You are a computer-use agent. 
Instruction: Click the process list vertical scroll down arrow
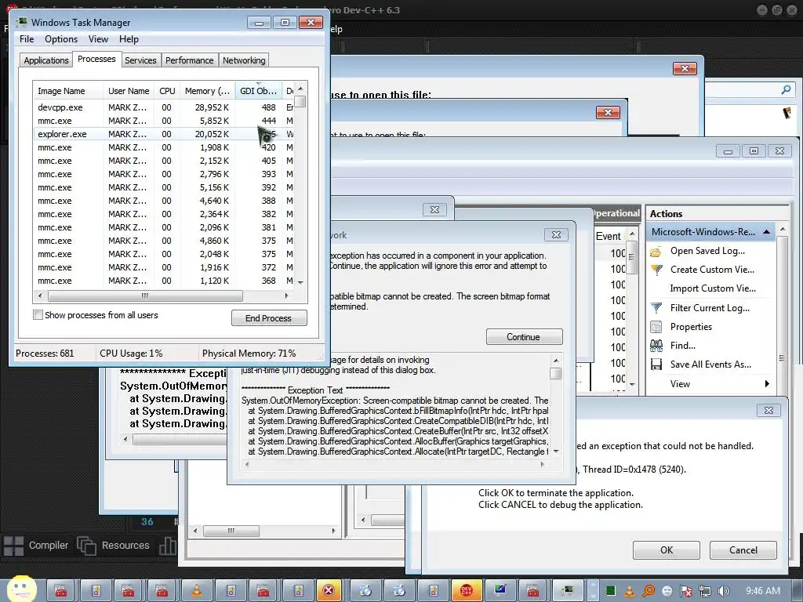300,282
